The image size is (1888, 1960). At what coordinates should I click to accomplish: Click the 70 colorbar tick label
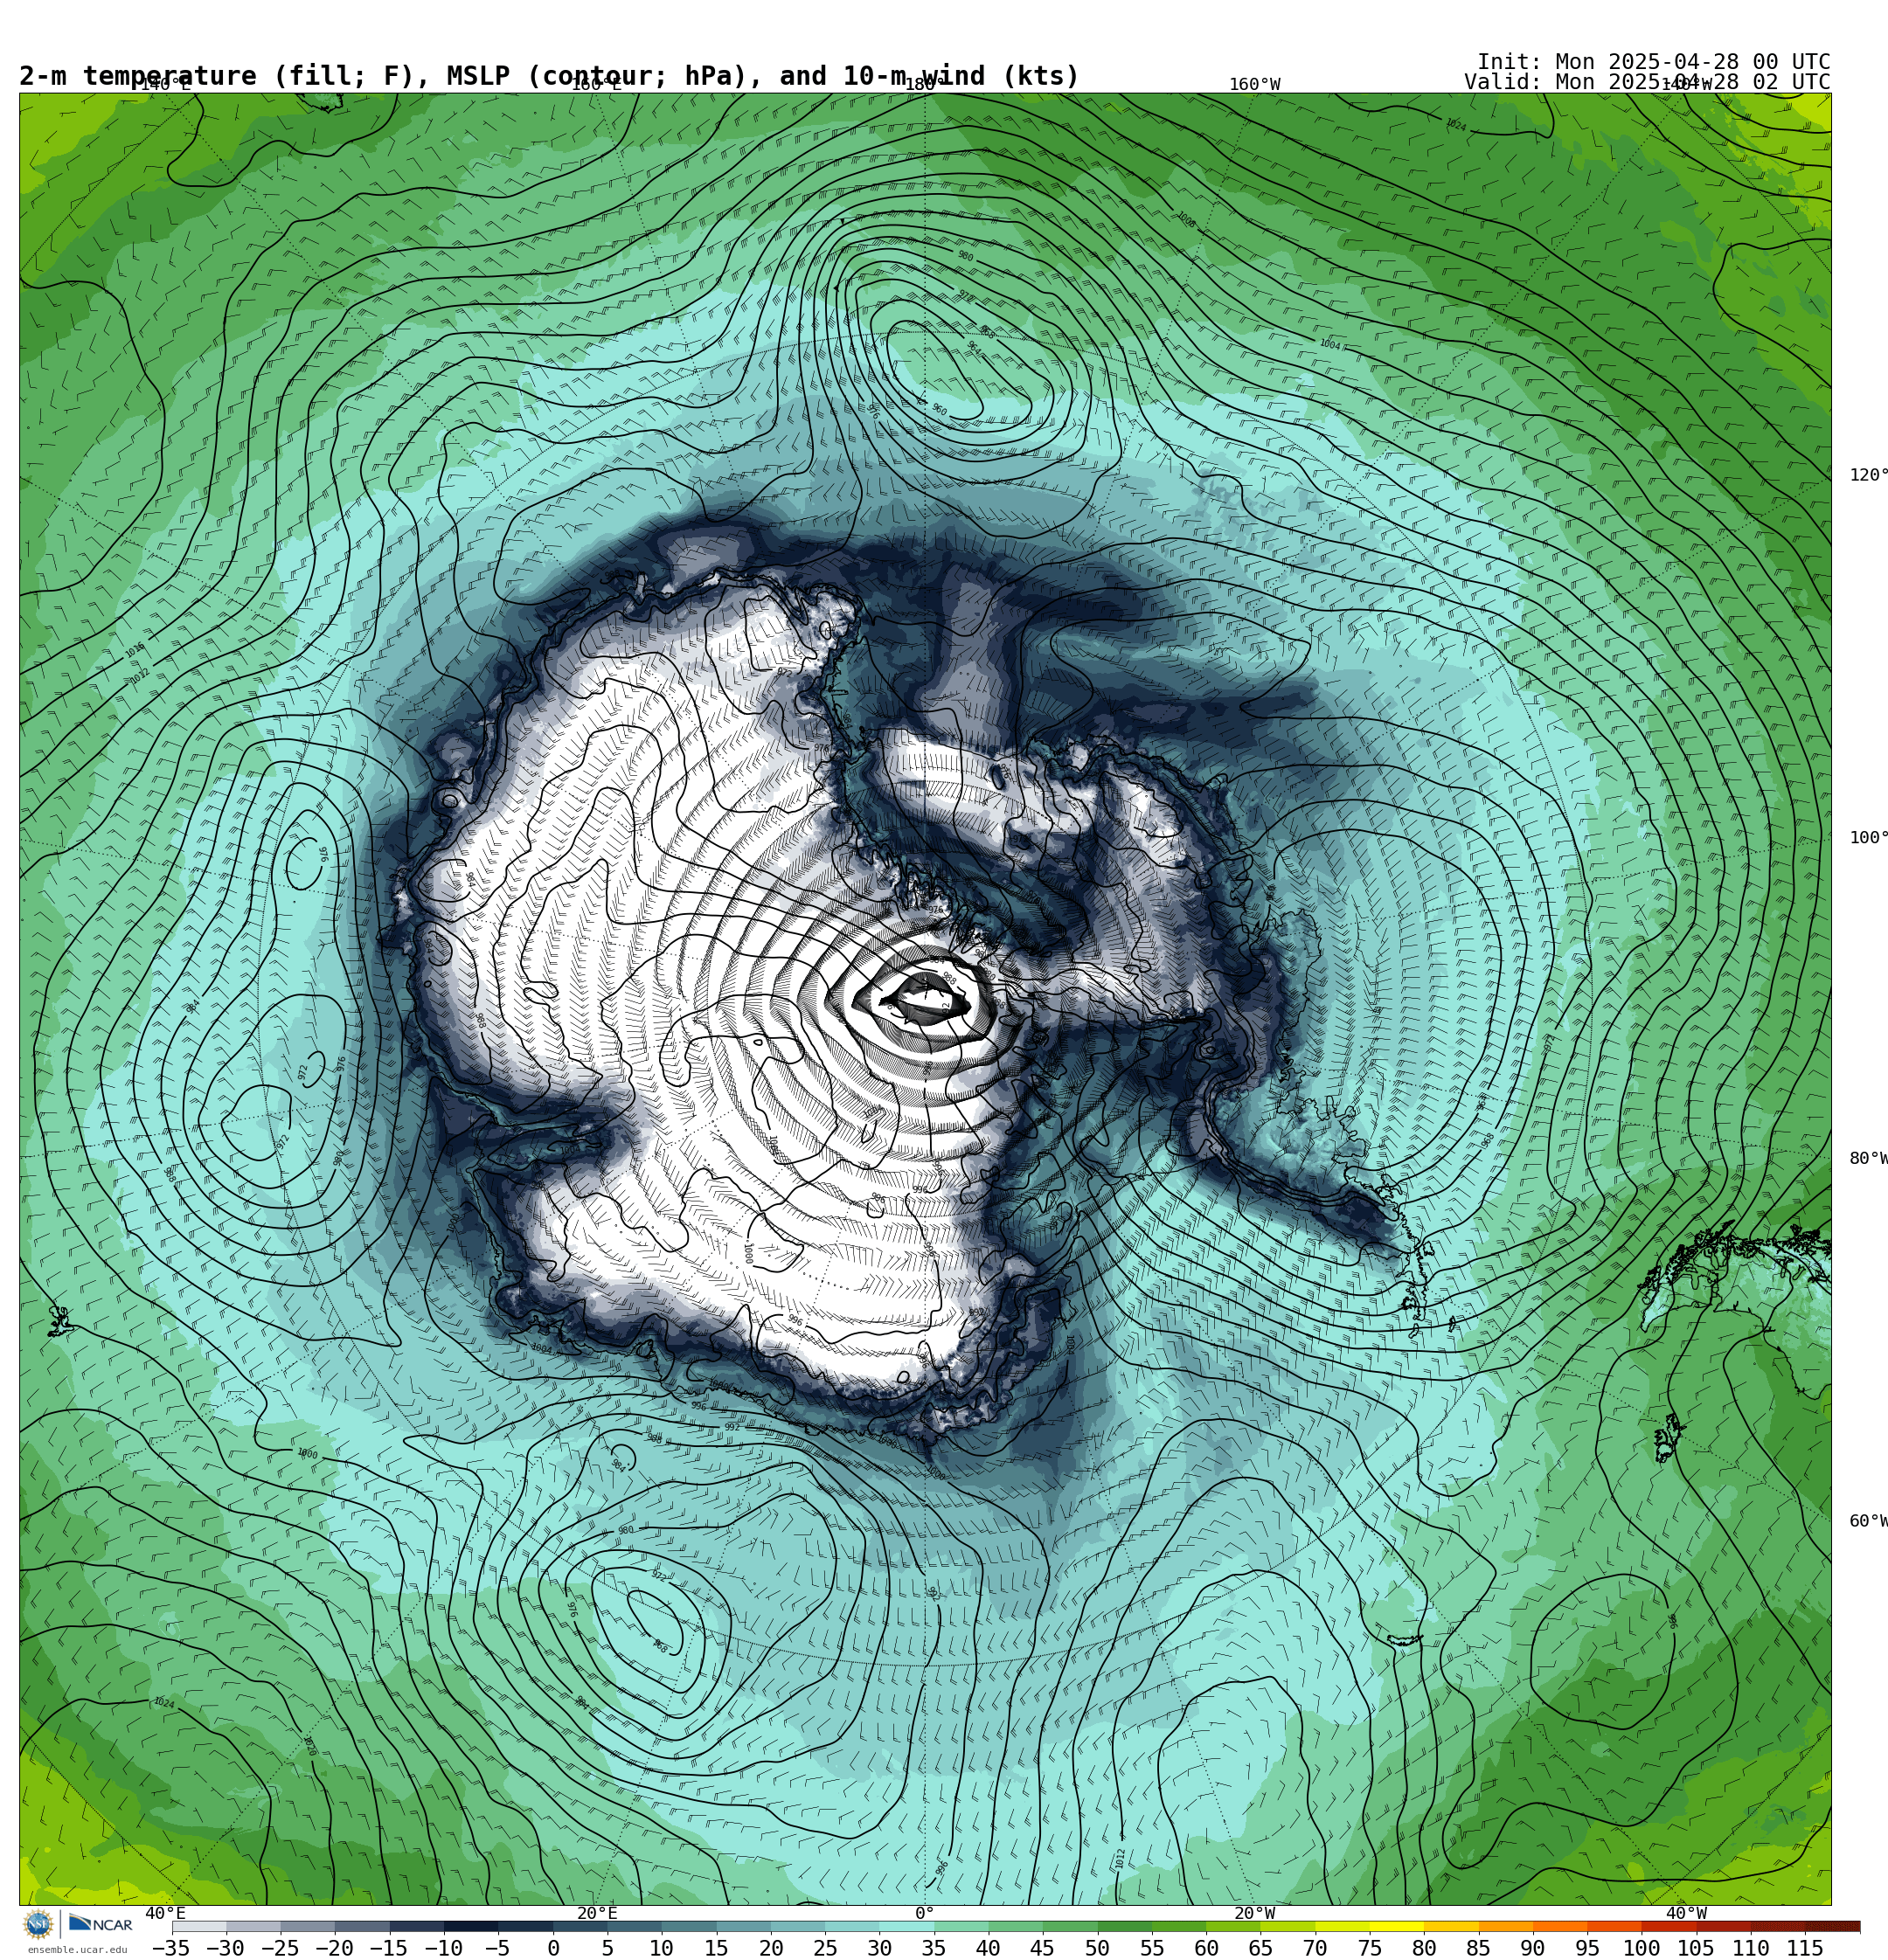pyautogui.click(x=1315, y=1948)
